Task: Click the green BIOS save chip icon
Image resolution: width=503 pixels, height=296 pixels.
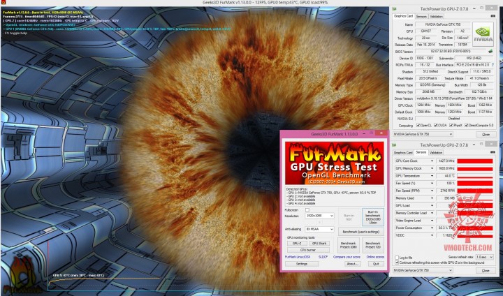Action: coord(490,51)
